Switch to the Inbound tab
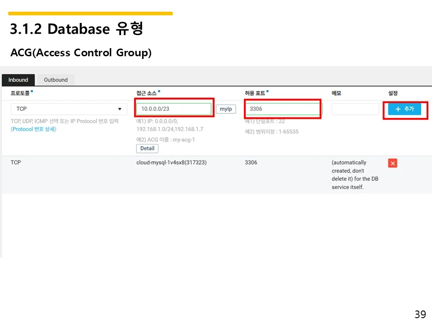Image resolution: width=432 pixels, height=324 pixels. (x=18, y=80)
